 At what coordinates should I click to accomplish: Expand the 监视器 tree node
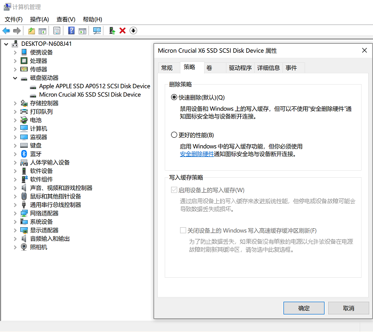(x=15, y=137)
